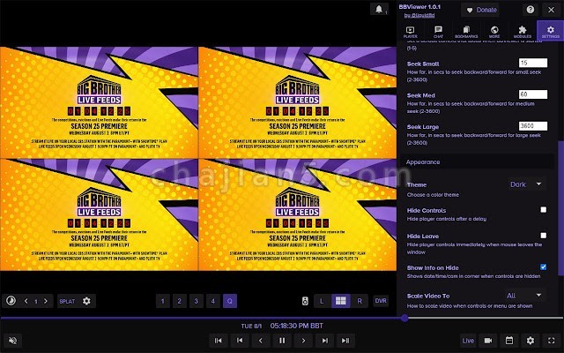Viewport: 564px width, 353px height.
Task: Seek forward small step arrow
Action: pos(303,341)
